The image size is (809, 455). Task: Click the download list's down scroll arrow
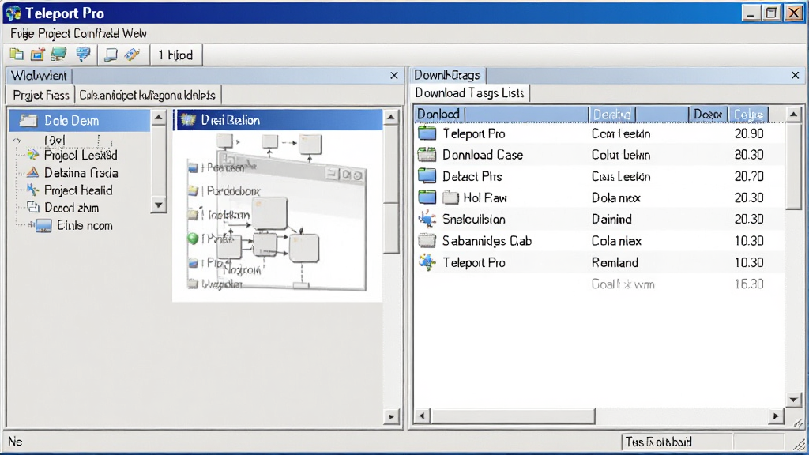click(x=793, y=399)
